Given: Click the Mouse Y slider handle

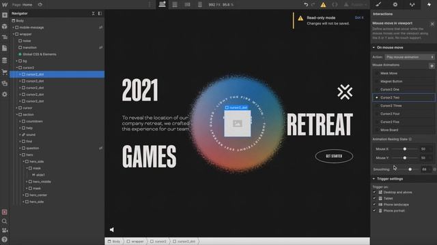Looking at the screenshot, I should tap(405, 158).
